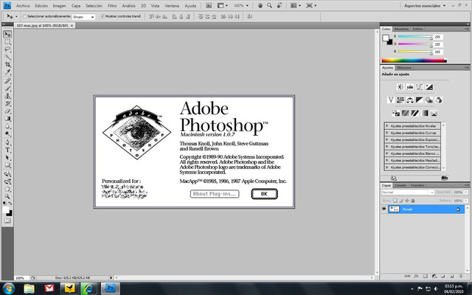Add a Black & White adjustment

tap(420, 100)
